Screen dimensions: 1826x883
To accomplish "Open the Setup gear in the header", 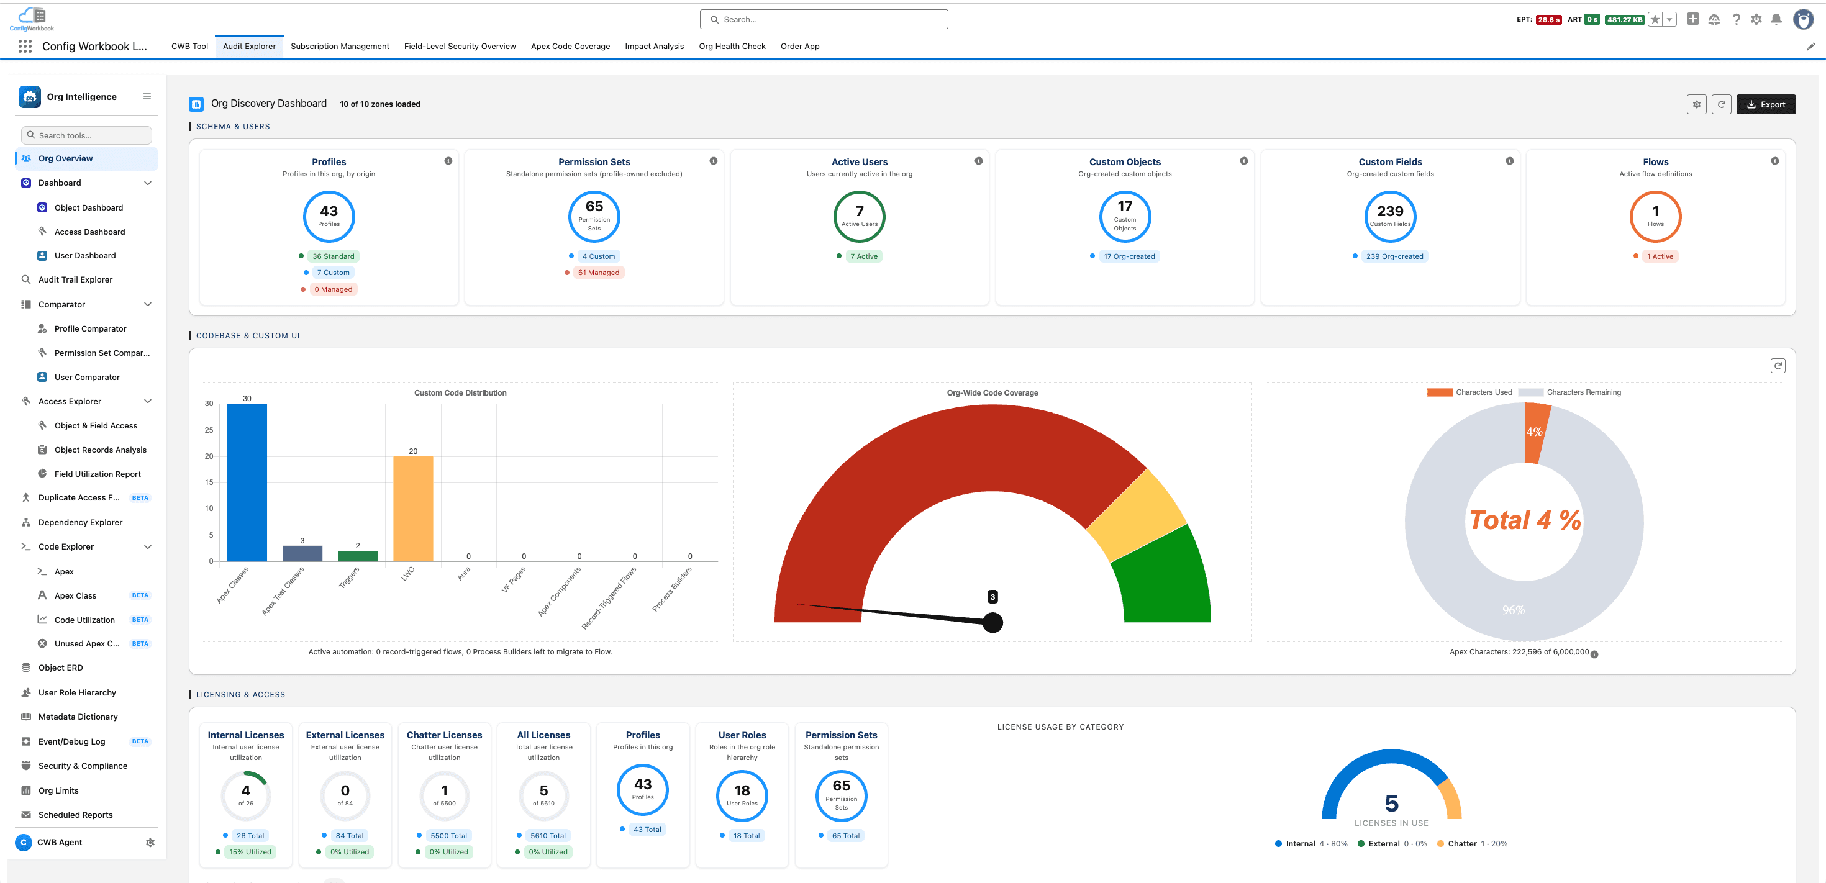I will click(1756, 19).
